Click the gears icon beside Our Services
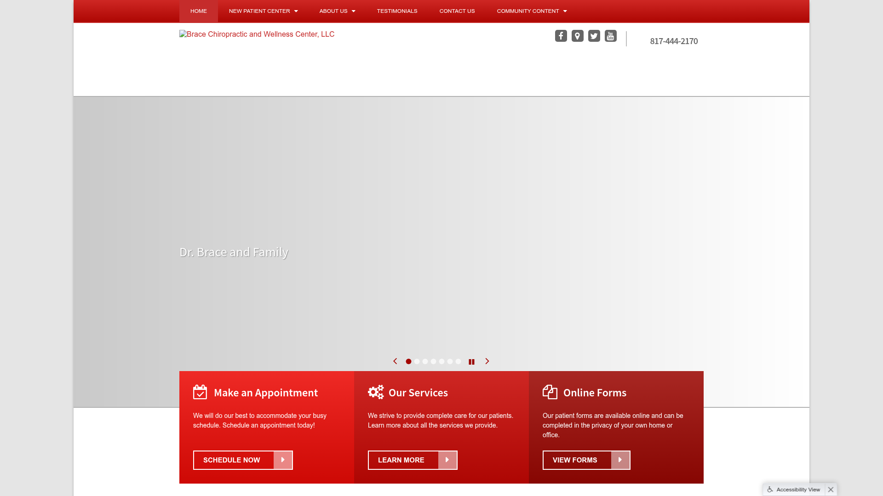The width and height of the screenshot is (883, 496). point(376,392)
